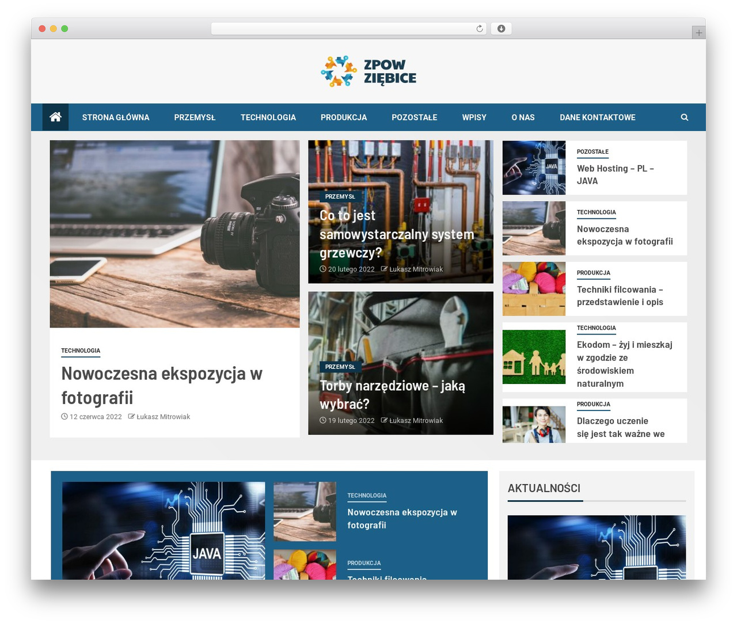
Task: Open the colorful yarn balls thumbnail in sidebar list
Action: (x=534, y=289)
